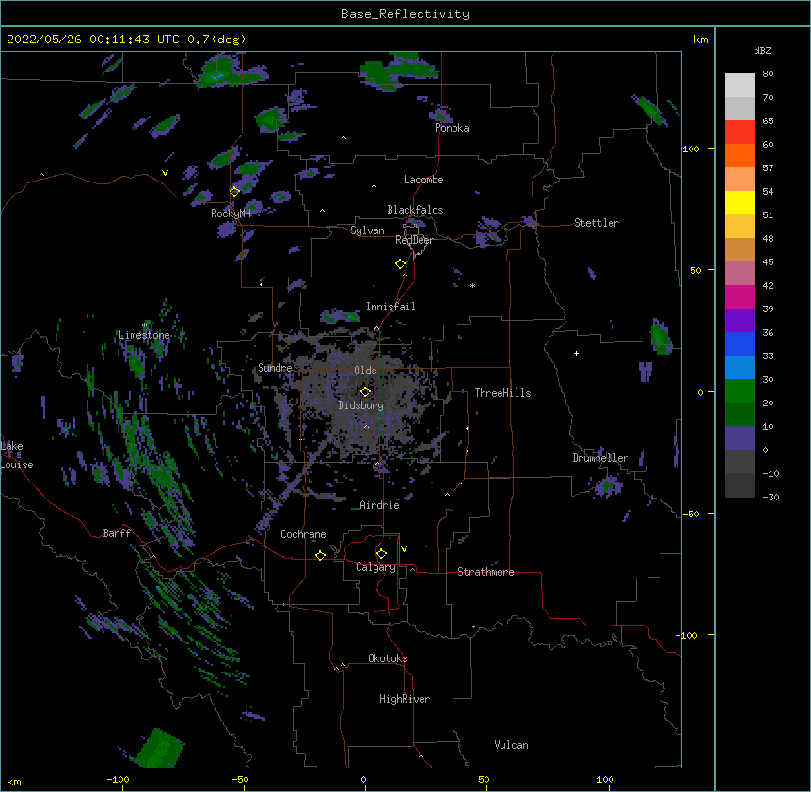Select the white caret marker west of Okotoks
811x792 pixels.
pyautogui.click(x=342, y=665)
